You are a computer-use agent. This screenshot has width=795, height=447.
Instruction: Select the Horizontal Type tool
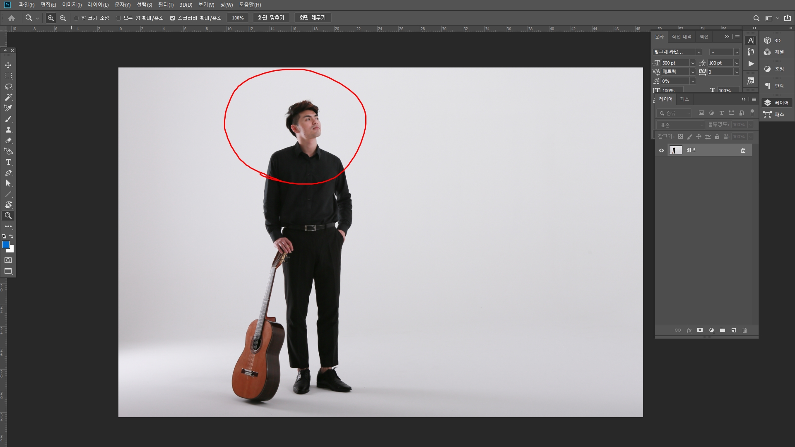pyautogui.click(x=8, y=162)
